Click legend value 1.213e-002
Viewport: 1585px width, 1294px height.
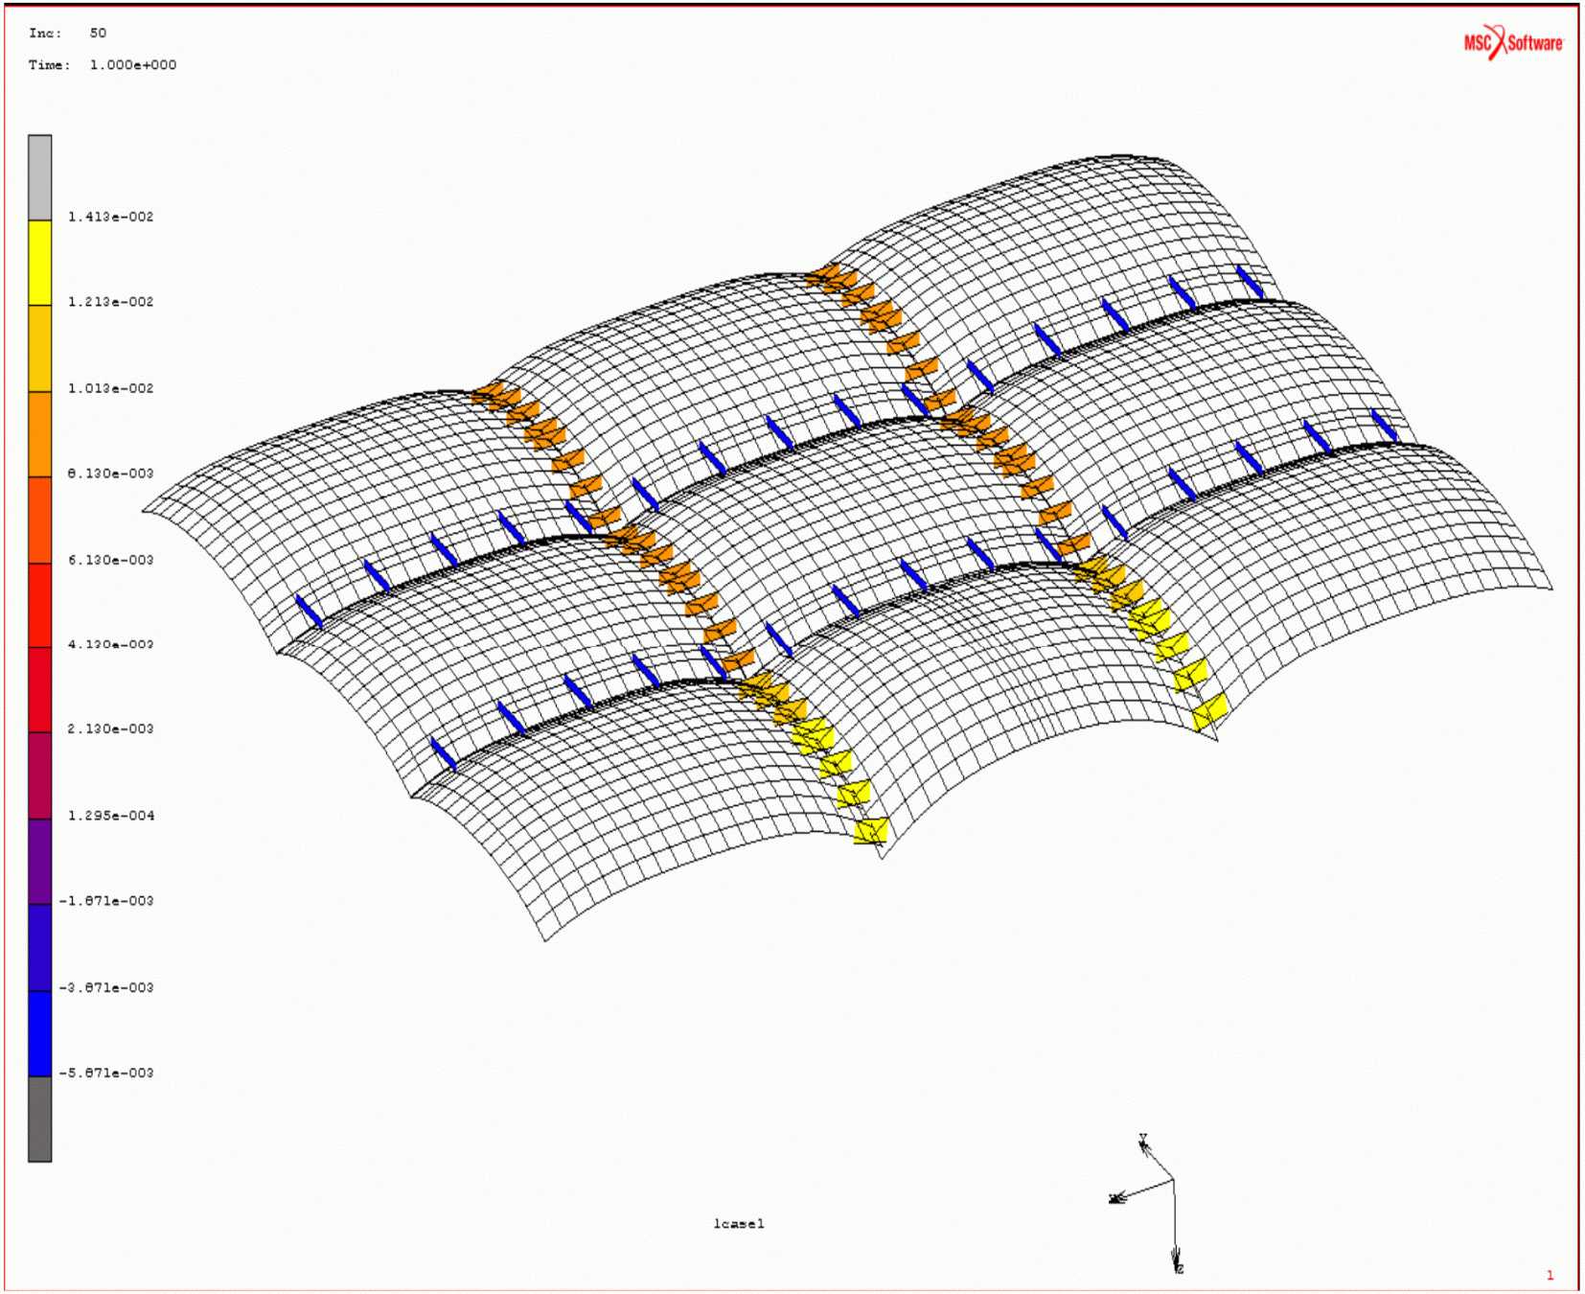point(110,302)
